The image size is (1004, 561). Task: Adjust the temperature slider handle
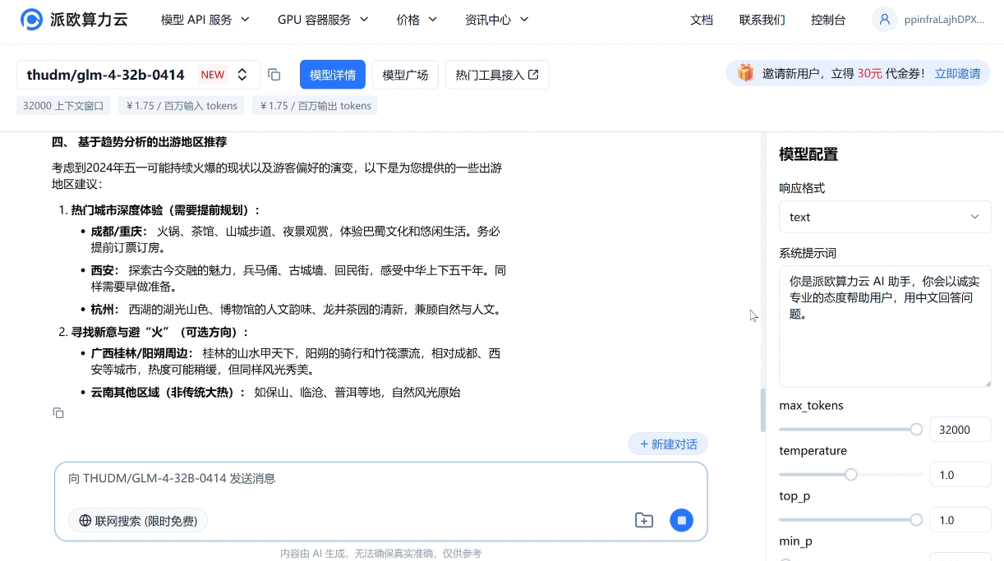851,475
